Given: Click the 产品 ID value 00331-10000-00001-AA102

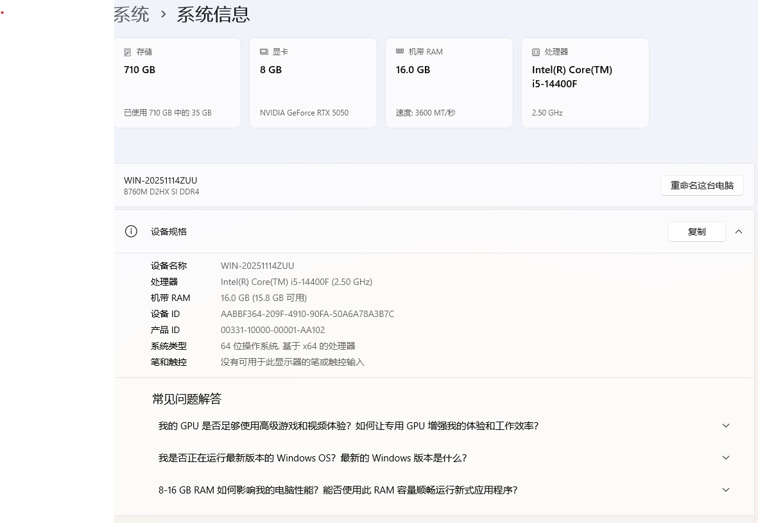Looking at the screenshot, I should click(273, 330).
